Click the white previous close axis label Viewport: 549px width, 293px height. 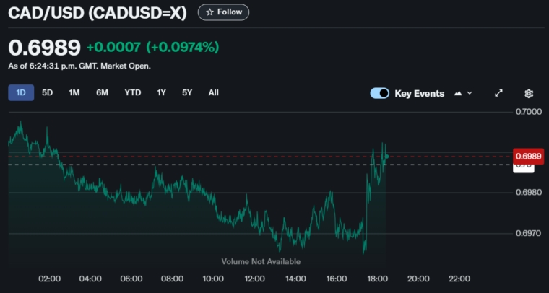(x=524, y=167)
